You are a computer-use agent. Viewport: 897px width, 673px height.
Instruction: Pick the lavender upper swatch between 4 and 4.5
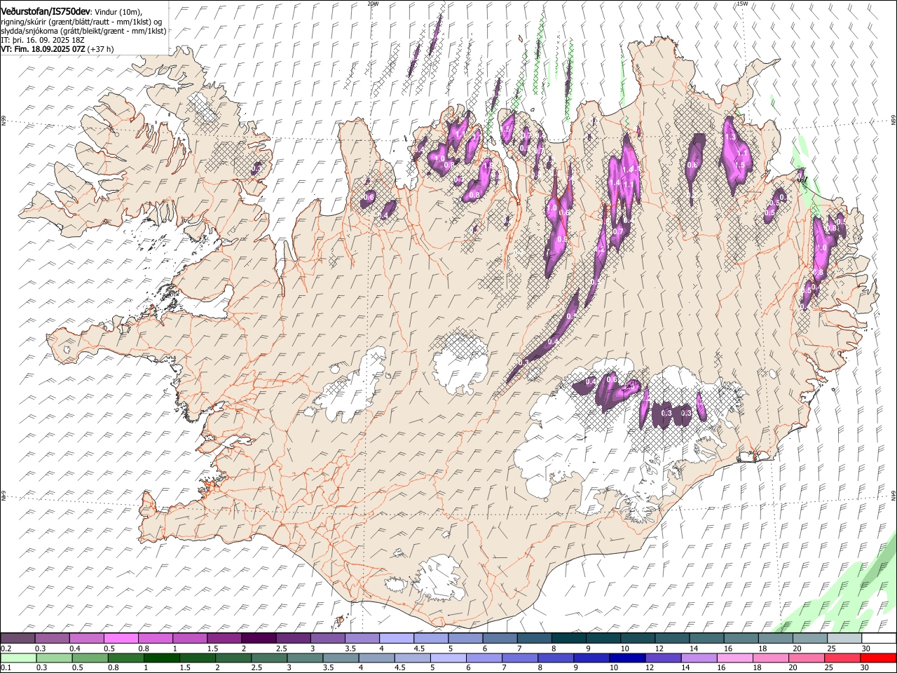(397, 638)
